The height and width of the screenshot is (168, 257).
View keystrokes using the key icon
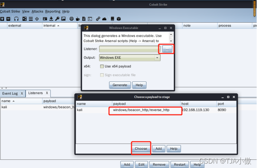click(x=57, y=19)
